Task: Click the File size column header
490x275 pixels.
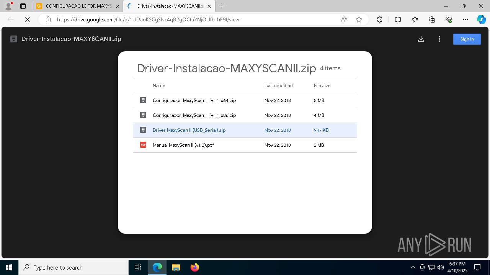Action: click(x=322, y=86)
